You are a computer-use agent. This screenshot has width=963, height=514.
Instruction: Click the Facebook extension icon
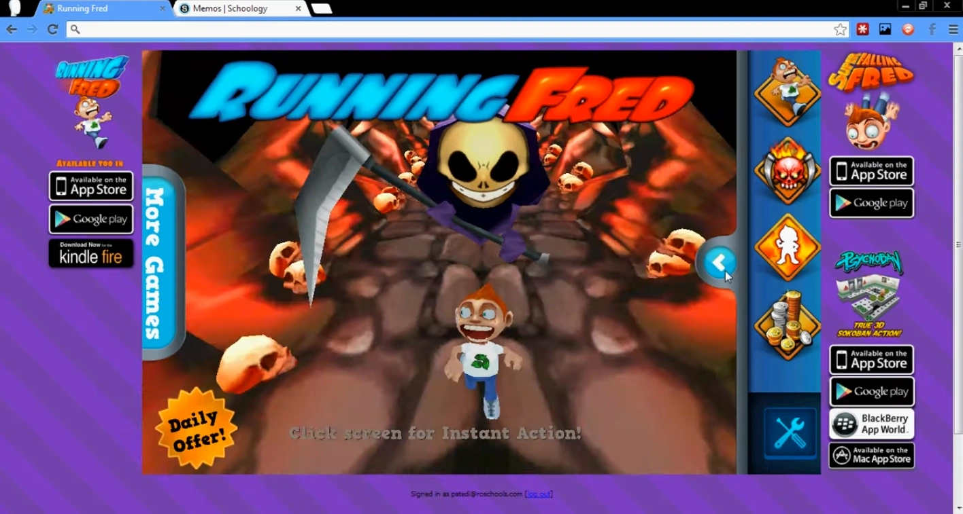tap(932, 29)
